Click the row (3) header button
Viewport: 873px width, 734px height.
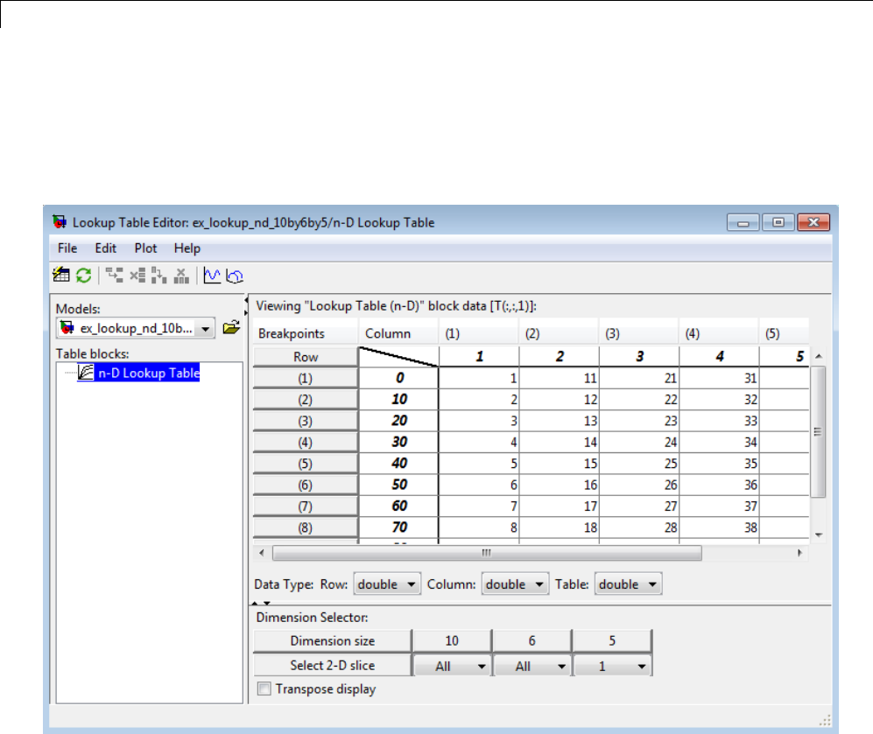[306, 421]
